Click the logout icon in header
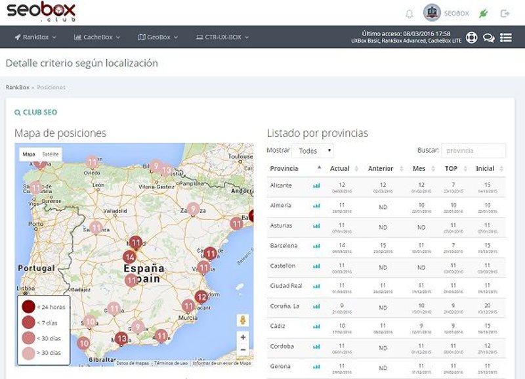The width and height of the screenshot is (525, 379). click(x=505, y=13)
